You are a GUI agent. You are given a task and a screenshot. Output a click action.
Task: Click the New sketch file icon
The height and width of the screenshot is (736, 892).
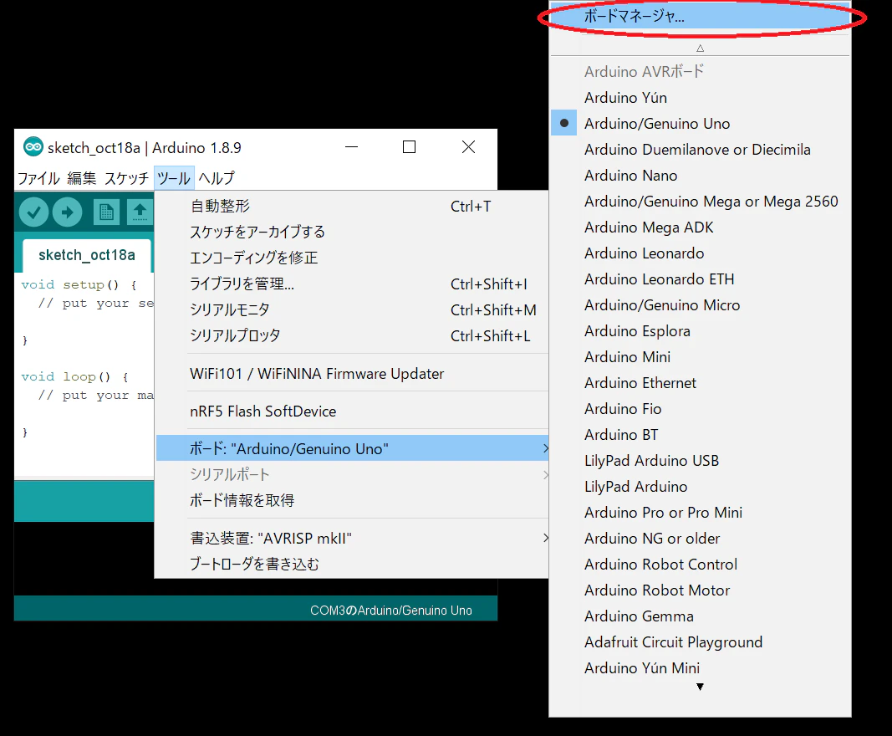click(x=106, y=212)
